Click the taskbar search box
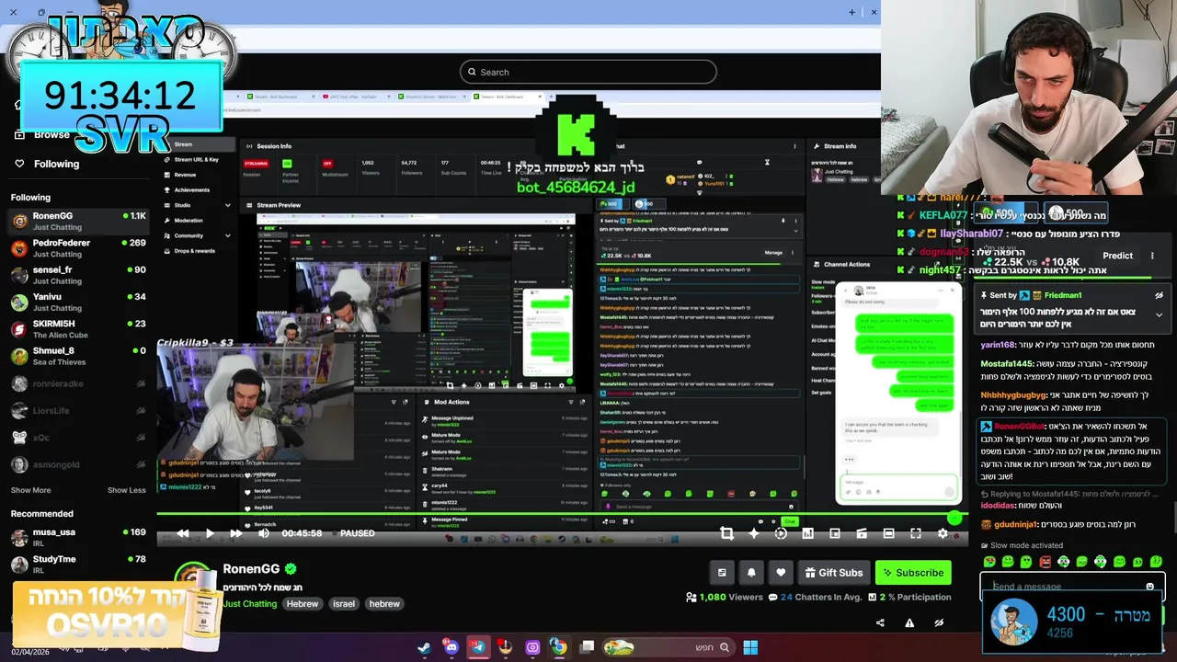The width and height of the screenshot is (1177, 662). [668, 647]
